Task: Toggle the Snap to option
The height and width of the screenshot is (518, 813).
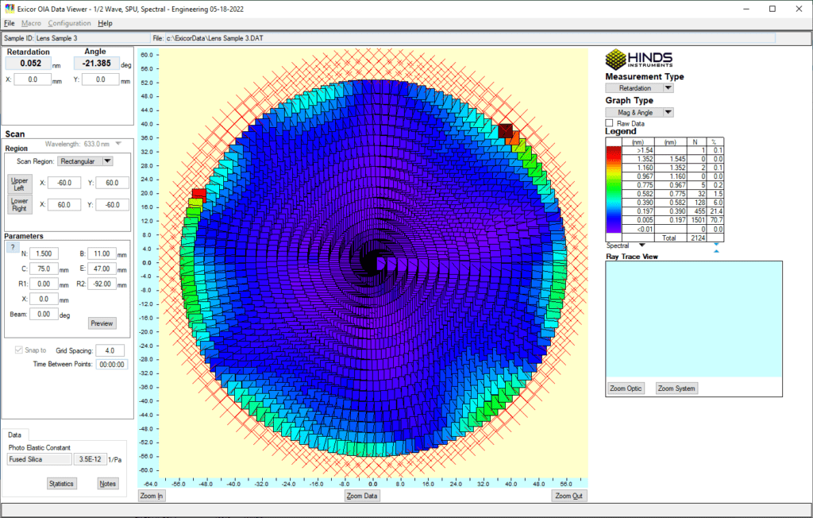Action: point(17,350)
